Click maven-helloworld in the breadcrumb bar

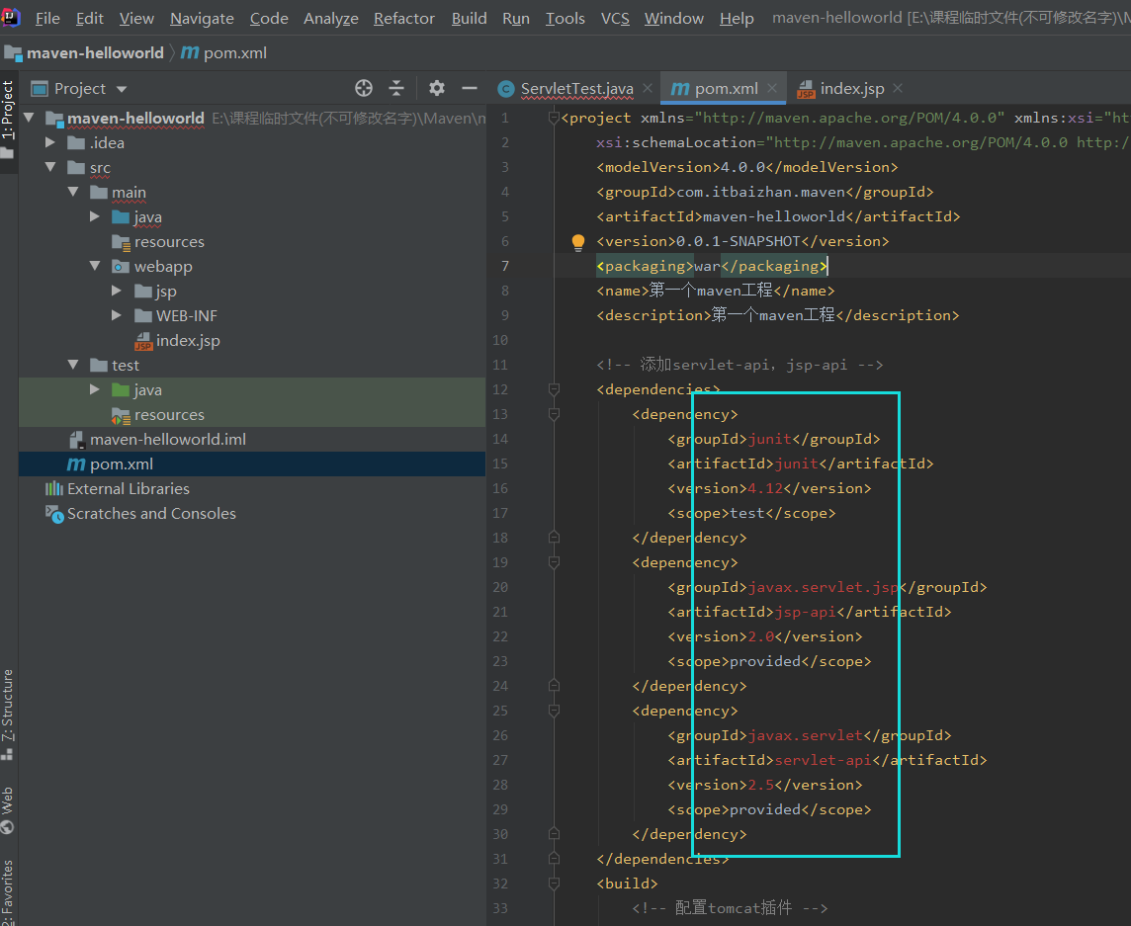coord(95,52)
